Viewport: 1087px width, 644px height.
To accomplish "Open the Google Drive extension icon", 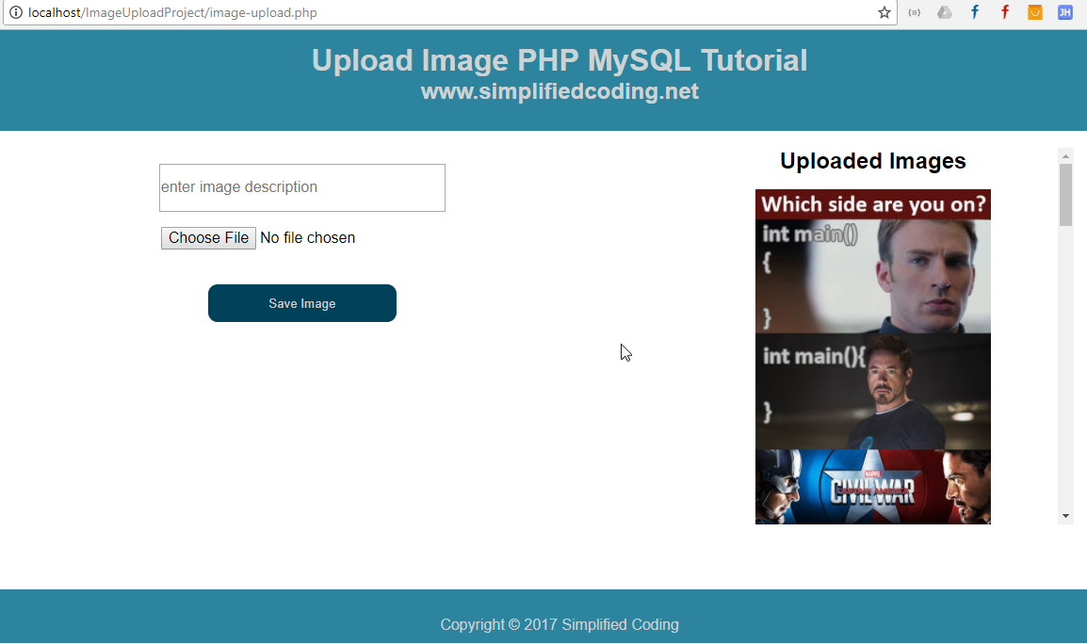I will (x=944, y=12).
